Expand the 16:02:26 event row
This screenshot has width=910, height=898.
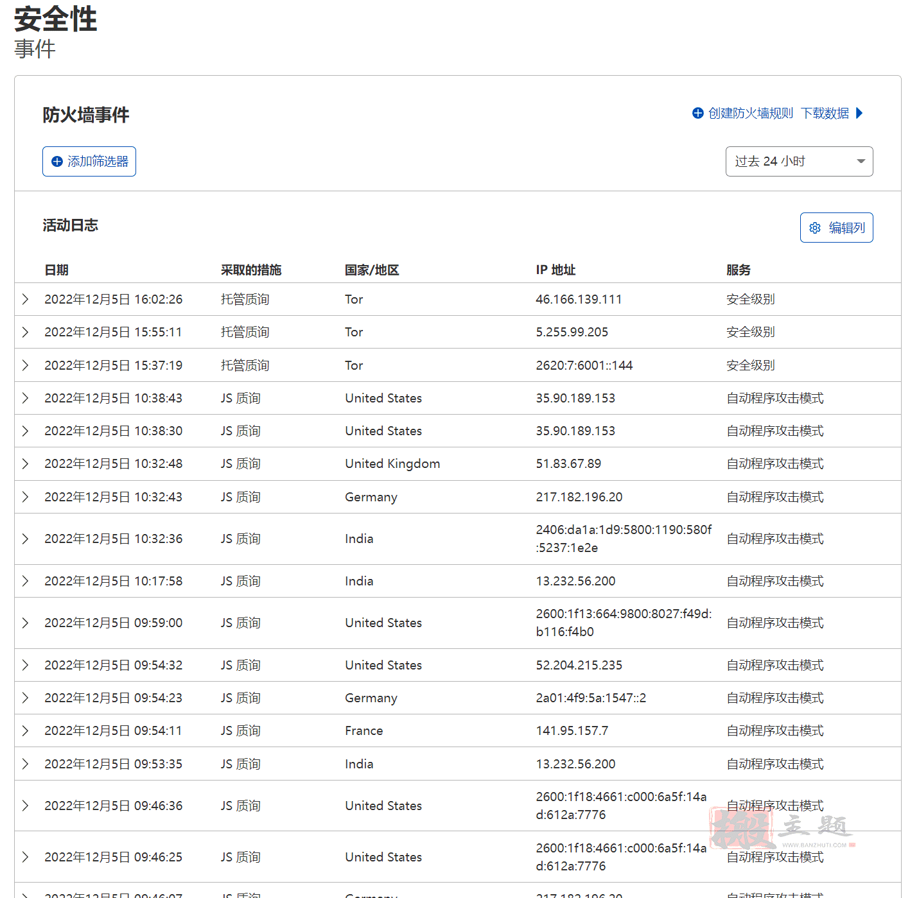25,299
